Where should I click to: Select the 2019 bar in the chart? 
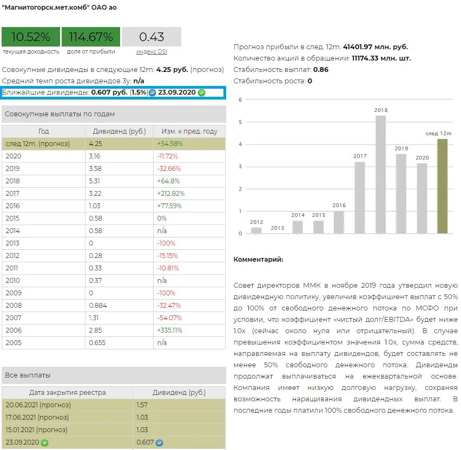coord(401,194)
